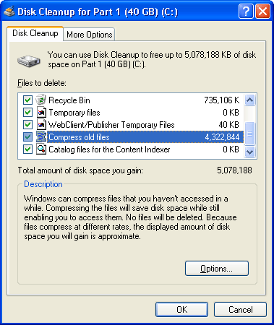Click the Compress old files clamp icon
This screenshot has width=274, height=325.
click(41, 136)
